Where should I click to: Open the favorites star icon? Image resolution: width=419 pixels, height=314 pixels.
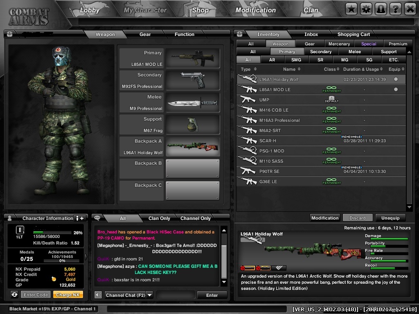(351, 9)
